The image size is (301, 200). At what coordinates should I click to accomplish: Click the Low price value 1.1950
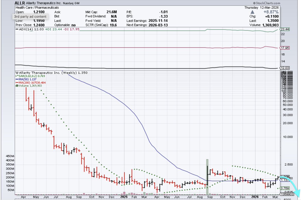click(38, 21)
